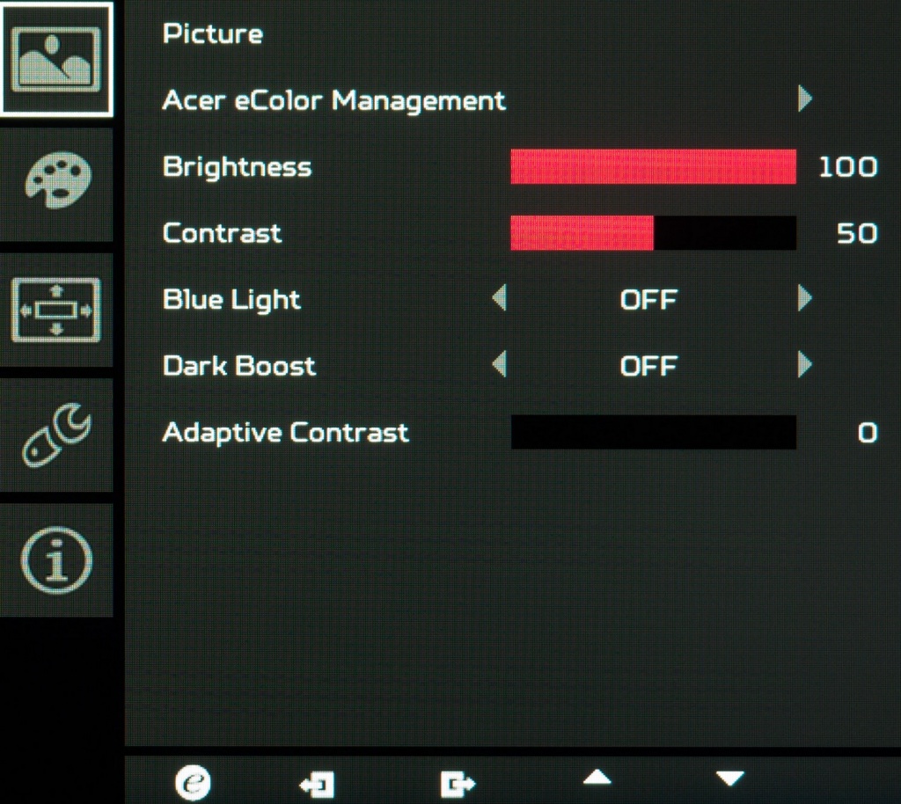901x804 pixels.
Task: Click the exit menu icon
Action: [x=458, y=784]
